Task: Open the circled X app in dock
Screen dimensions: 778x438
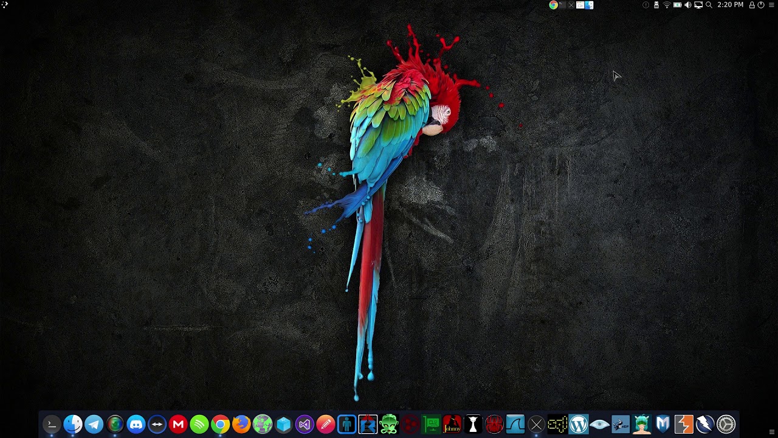Action: click(x=536, y=424)
